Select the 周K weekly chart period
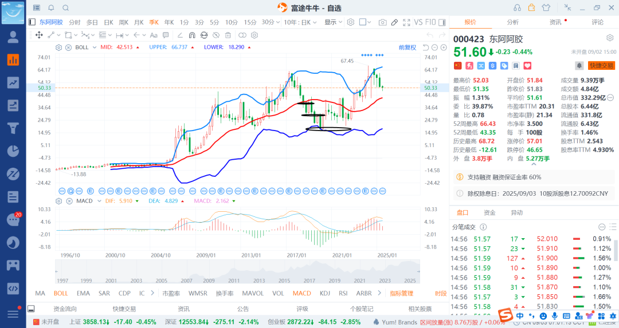This screenshot has width=619, height=328. [123, 22]
